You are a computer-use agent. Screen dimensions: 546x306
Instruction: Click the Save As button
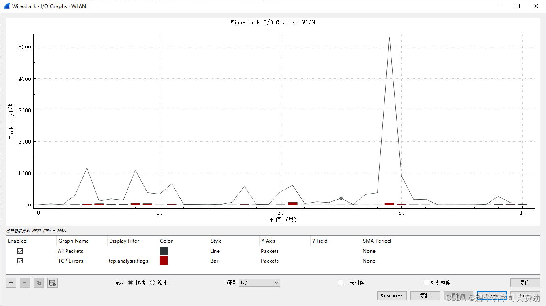point(392,296)
